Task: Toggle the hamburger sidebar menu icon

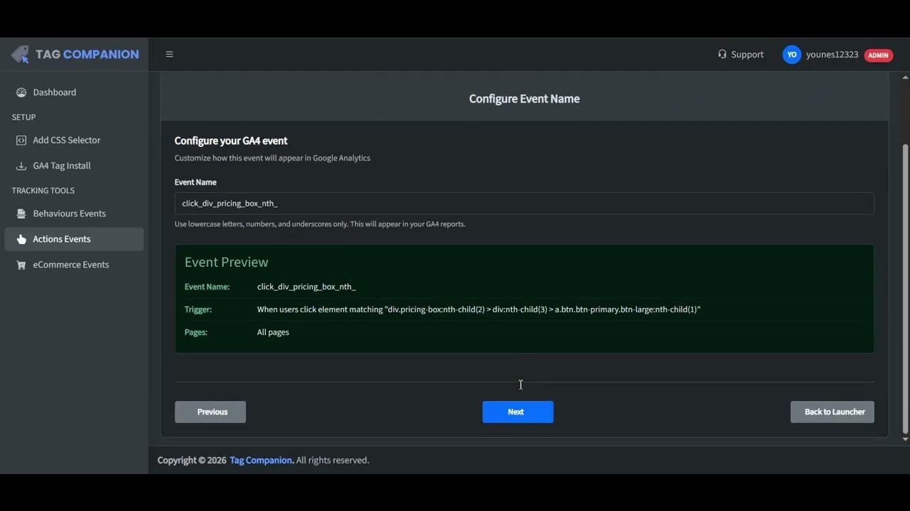Action: coord(169,55)
